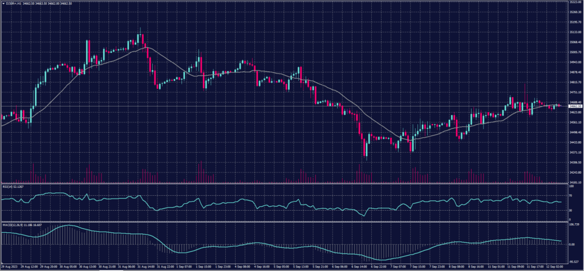This screenshot has width=584, height=271.
Task: Click the 34181.10 value on price scale
Action: click(574, 182)
